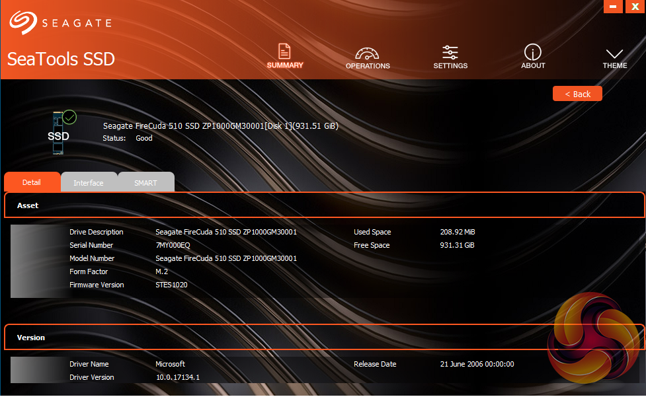
Task: Switch to the Interface tab
Action: pyautogui.click(x=89, y=183)
